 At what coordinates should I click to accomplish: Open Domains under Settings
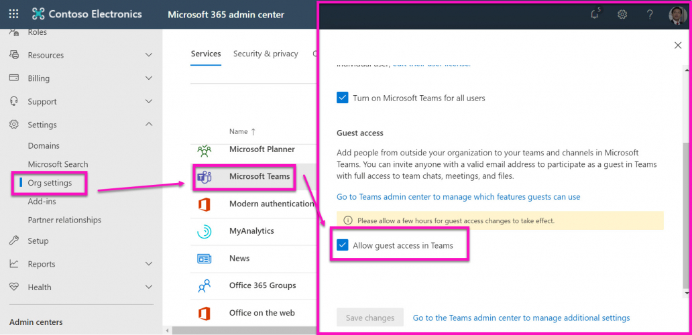(x=44, y=145)
